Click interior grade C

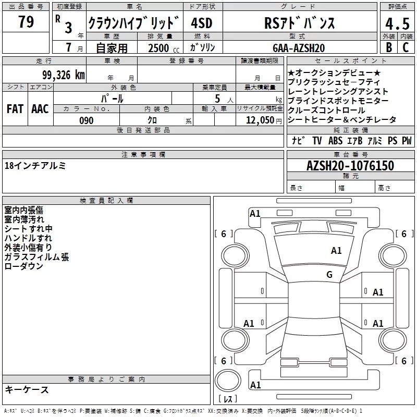pyautogui.click(x=406, y=47)
